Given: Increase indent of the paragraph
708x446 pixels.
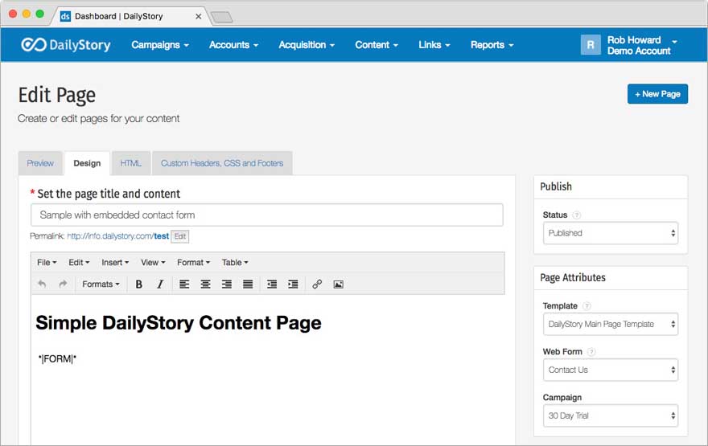Looking at the screenshot, I should pyautogui.click(x=293, y=284).
